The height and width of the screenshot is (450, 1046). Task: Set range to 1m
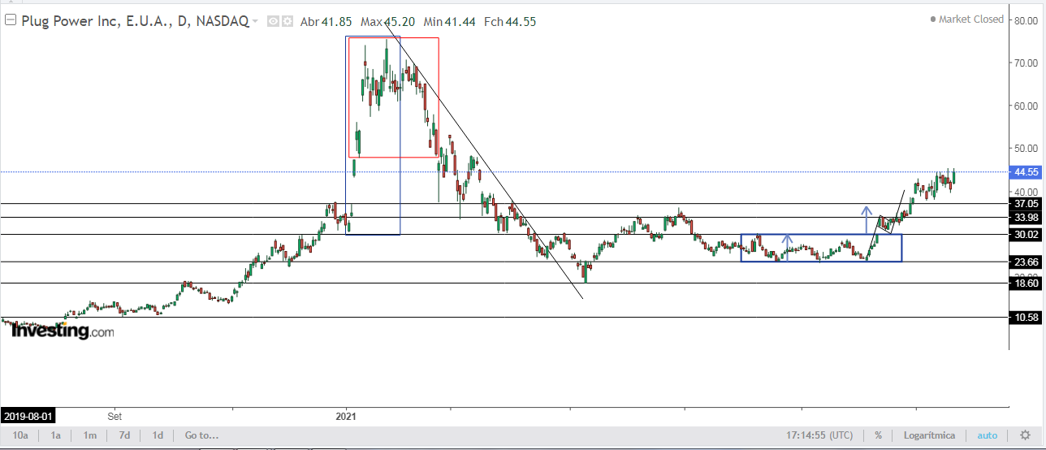point(90,435)
